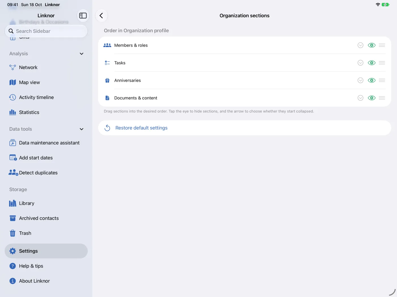Click the Tasks row reorder handle

click(382, 63)
